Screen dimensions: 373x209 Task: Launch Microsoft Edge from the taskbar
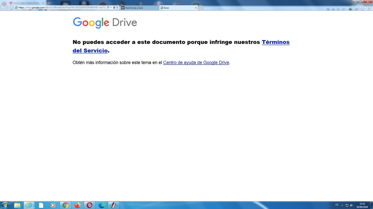pos(101,205)
